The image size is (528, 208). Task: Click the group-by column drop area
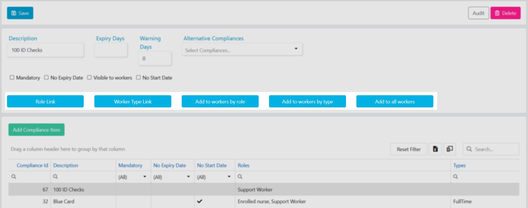pyautogui.click(x=68, y=149)
